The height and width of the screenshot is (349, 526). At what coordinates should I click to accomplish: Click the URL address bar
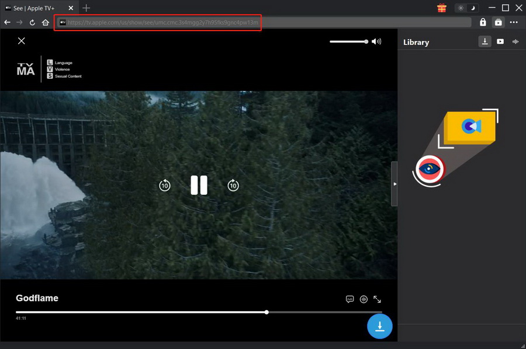(x=263, y=22)
